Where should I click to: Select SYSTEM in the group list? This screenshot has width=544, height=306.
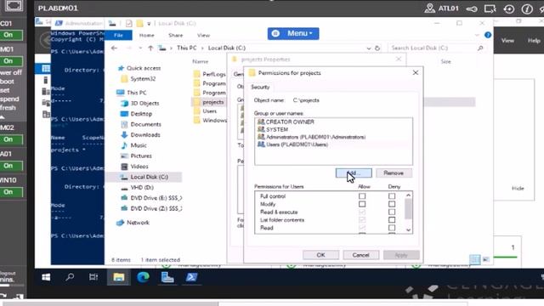pyautogui.click(x=273, y=129)
